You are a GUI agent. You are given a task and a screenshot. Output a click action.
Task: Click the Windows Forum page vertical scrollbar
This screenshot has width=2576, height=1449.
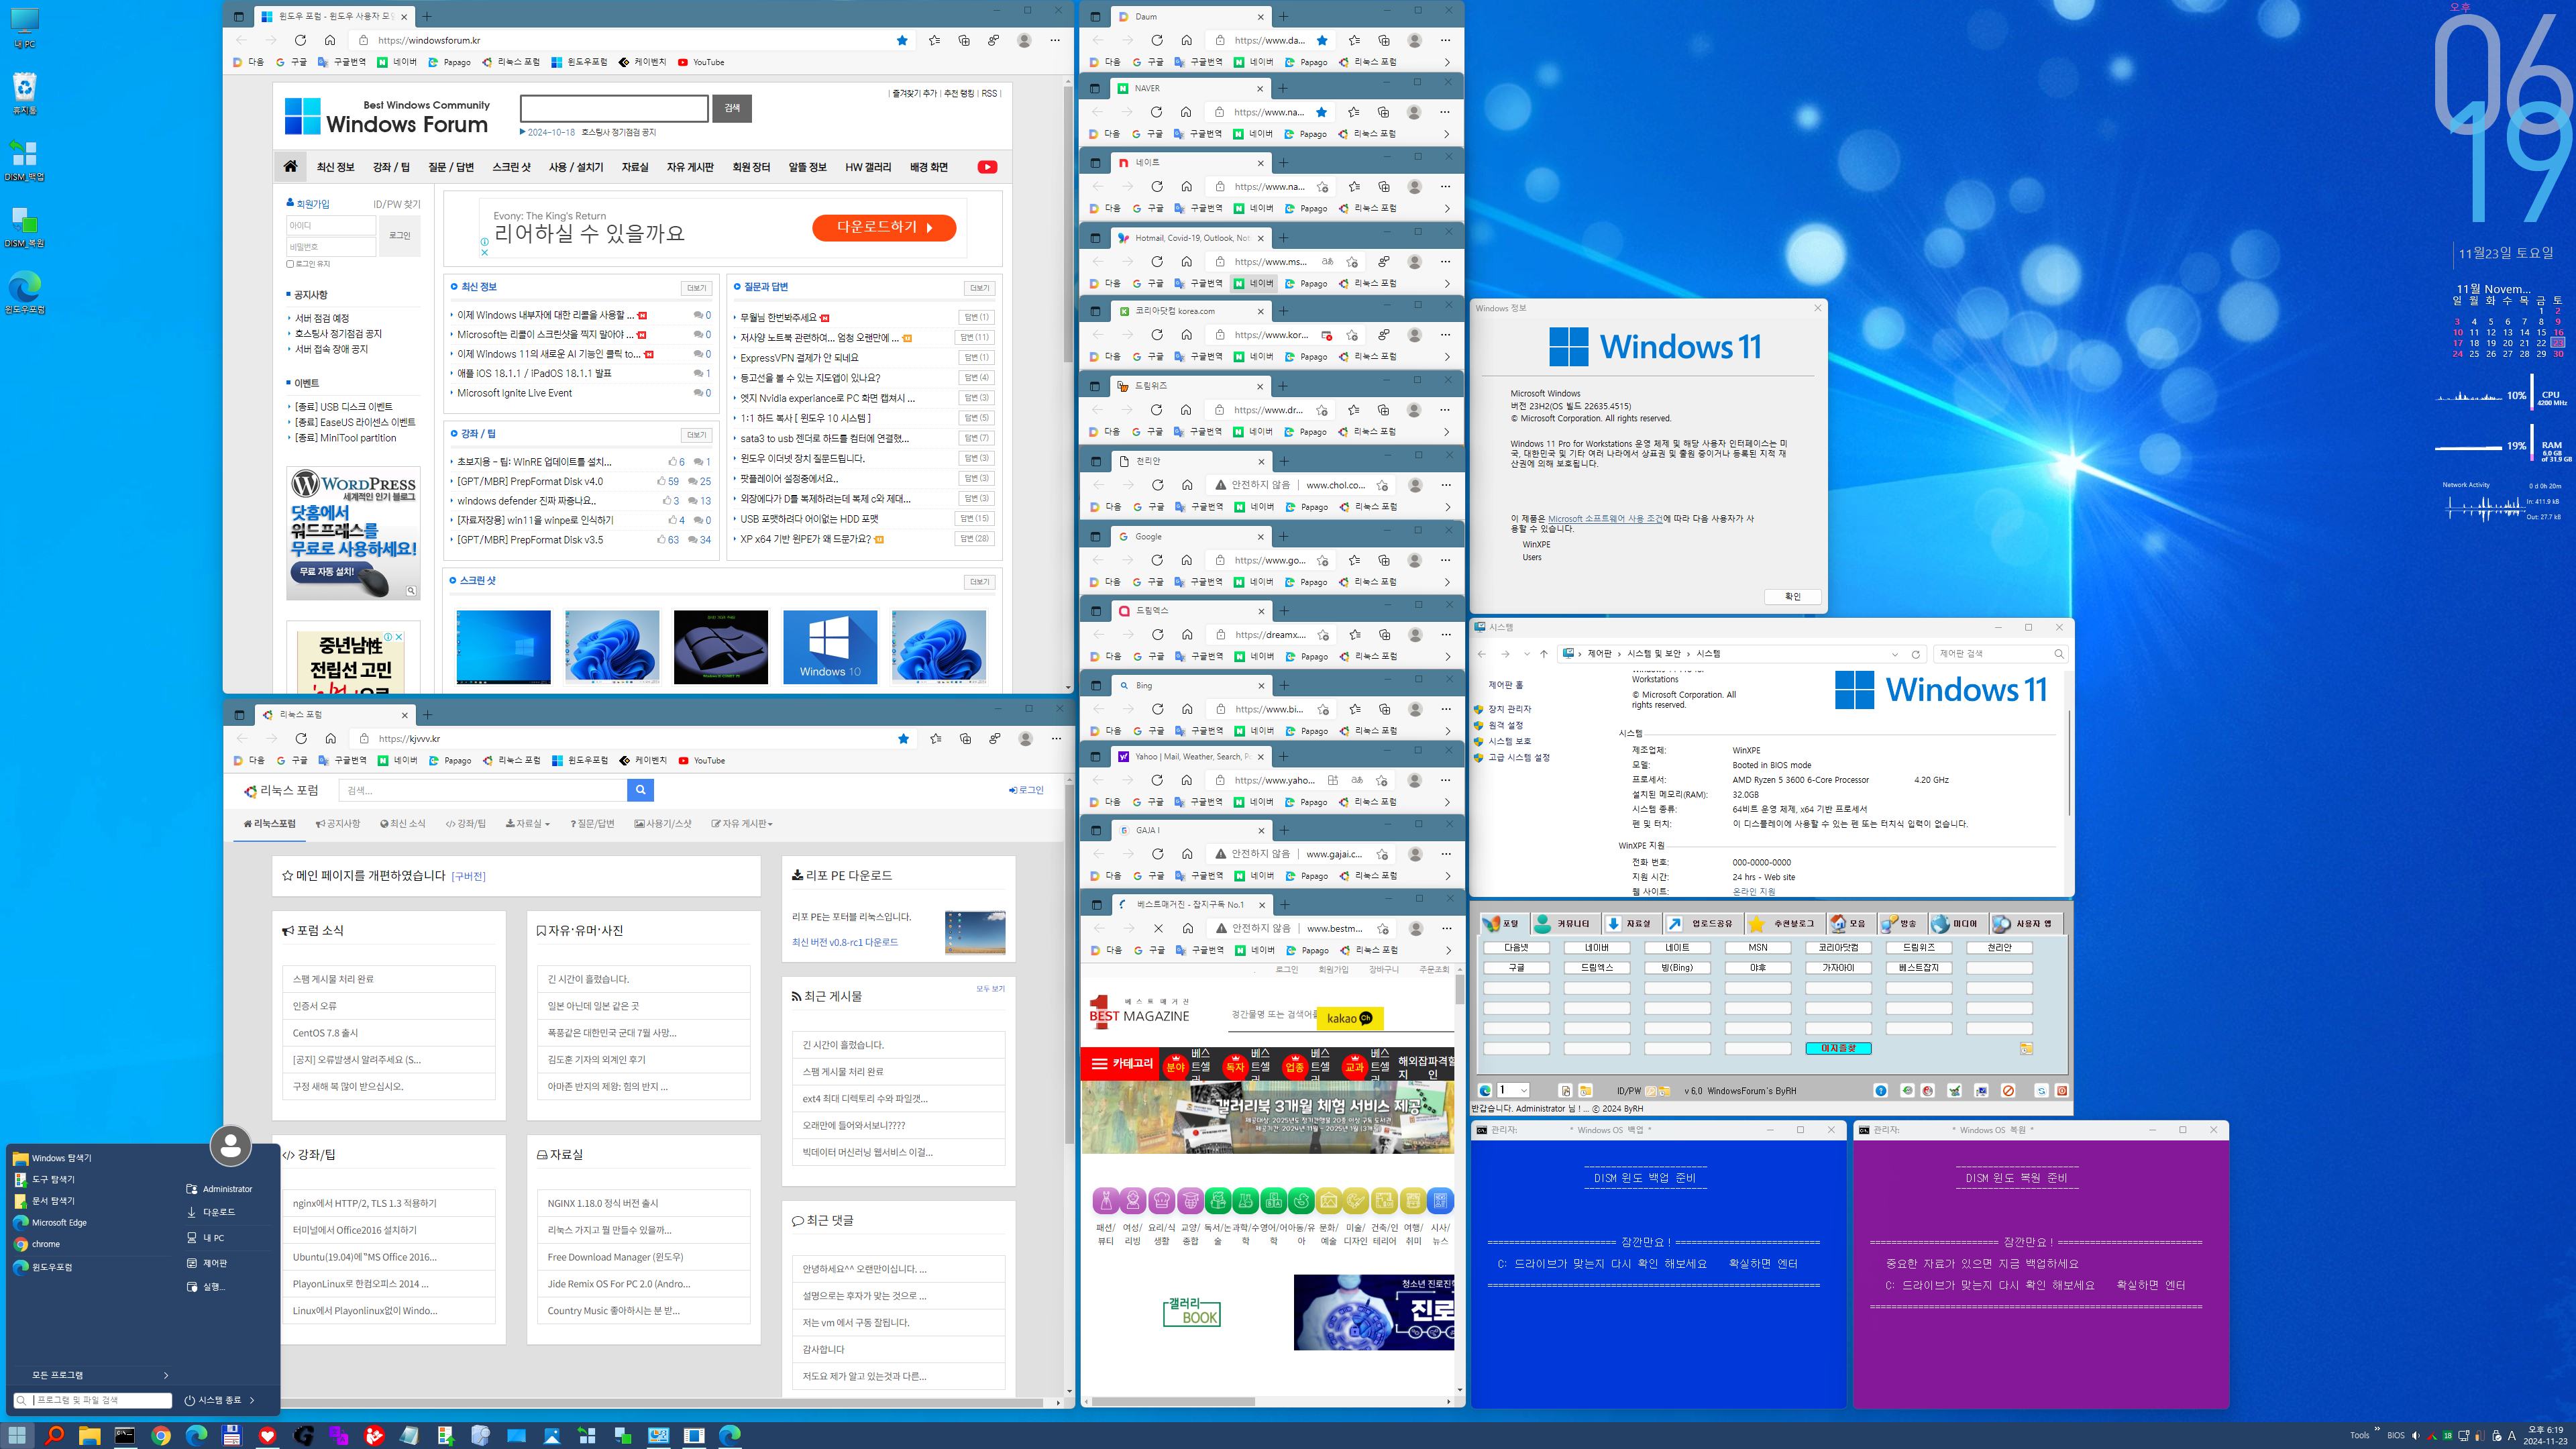(1068, 384)
